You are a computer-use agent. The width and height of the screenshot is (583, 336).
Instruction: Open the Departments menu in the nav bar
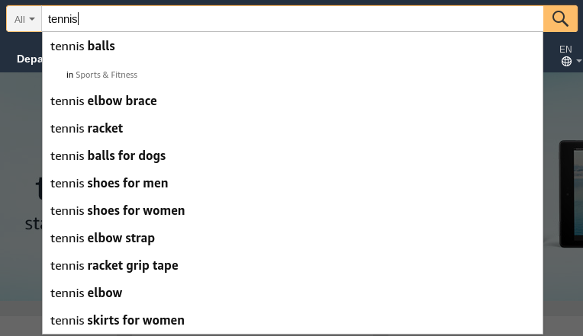coord(29,59)
